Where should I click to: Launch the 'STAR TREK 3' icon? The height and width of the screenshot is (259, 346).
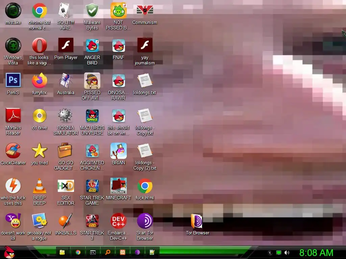92,221
